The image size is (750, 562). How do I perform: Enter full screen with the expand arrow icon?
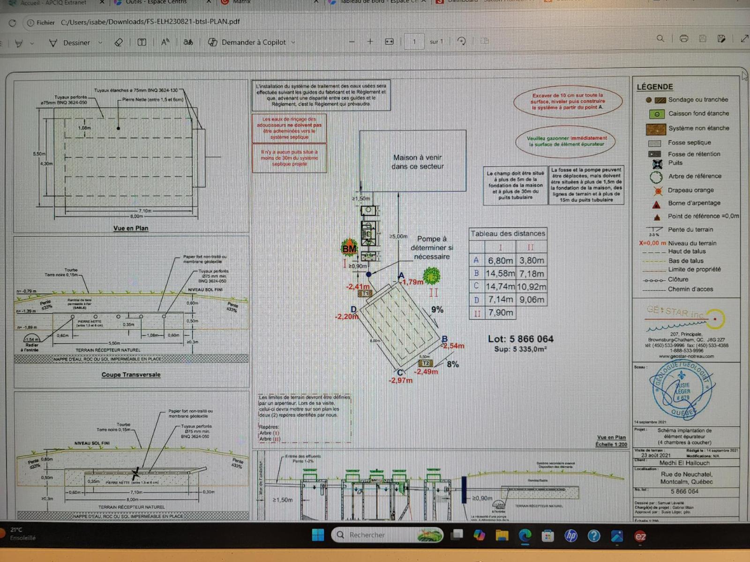click(744, 38)
